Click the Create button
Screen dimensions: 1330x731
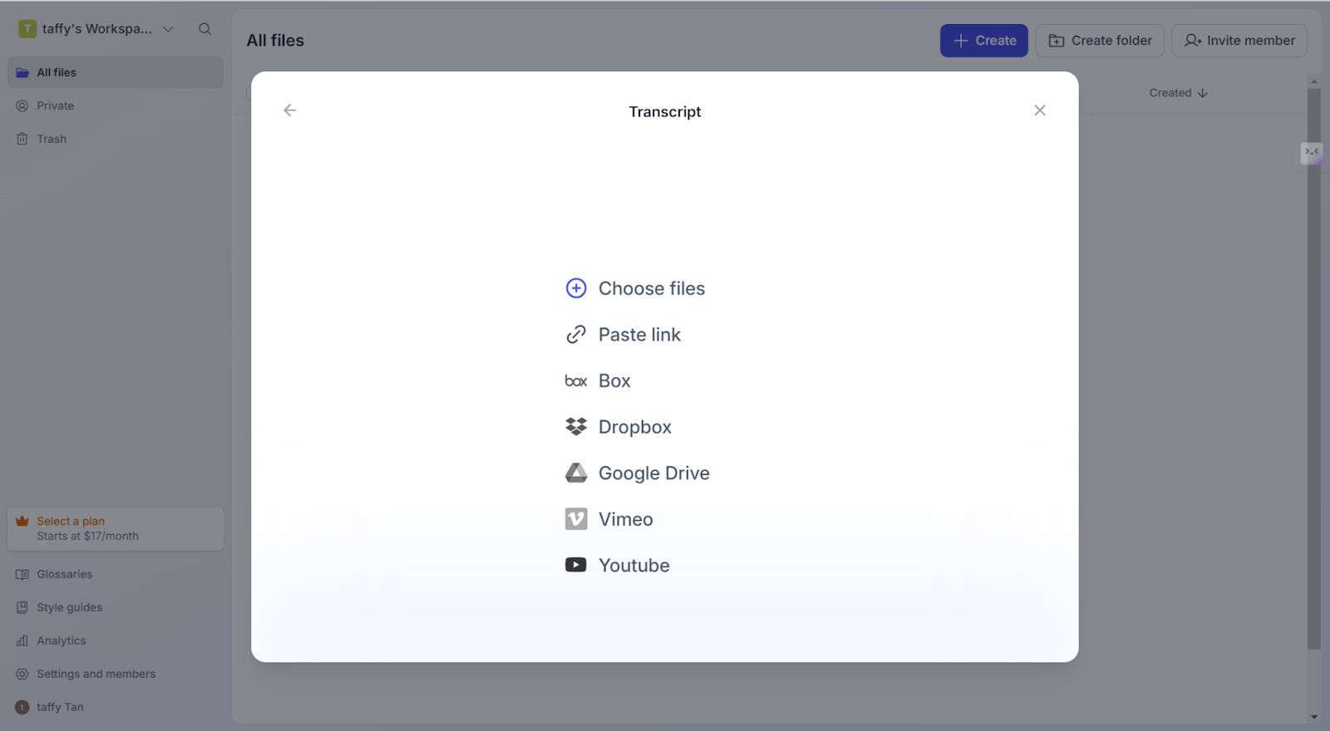(984, 41)
